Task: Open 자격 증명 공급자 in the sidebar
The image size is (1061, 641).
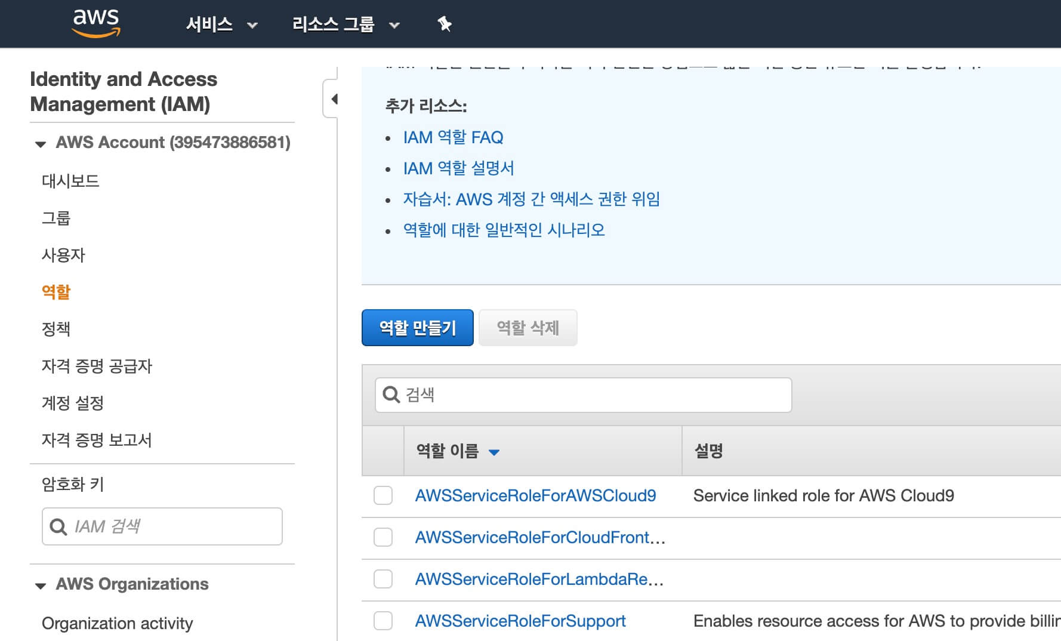Action: [x=97, y=366]
